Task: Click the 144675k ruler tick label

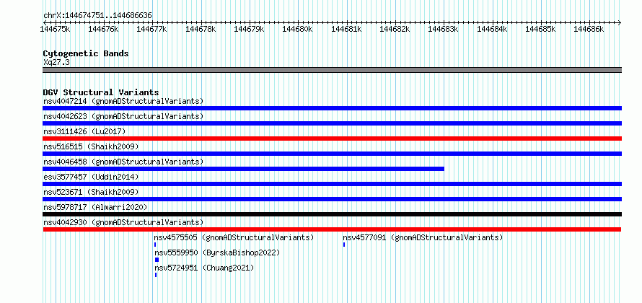Action: [x=56, y=29]
